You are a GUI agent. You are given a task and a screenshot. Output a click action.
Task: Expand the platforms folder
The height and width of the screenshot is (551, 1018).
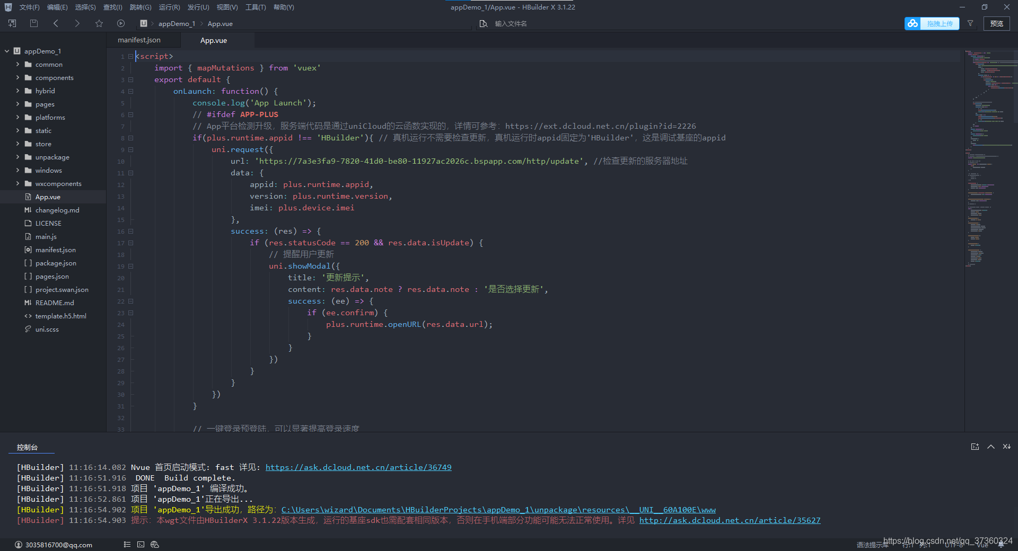(17, 117)
